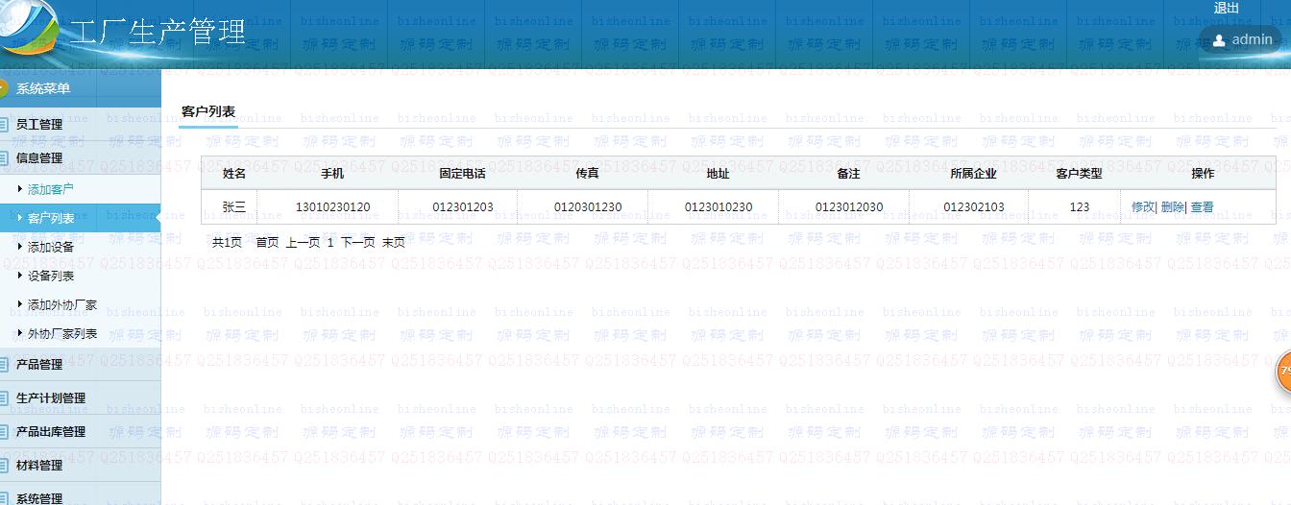Click the 产品管理 menu icon
Image resolution: width=1291 pixels, height=505 pixels.
(4, 364)
